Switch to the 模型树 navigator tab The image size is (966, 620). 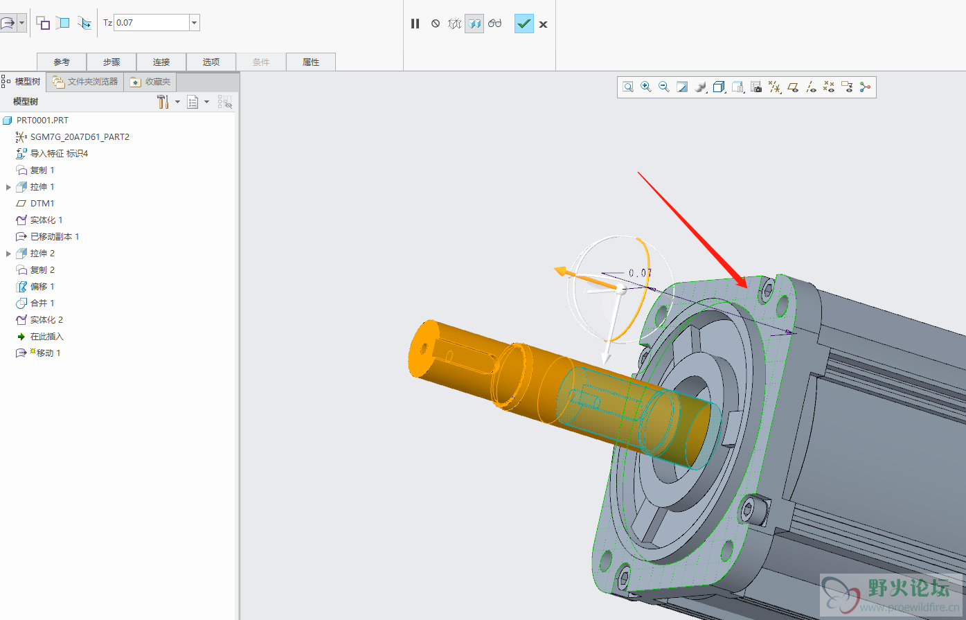click(23, 82)
